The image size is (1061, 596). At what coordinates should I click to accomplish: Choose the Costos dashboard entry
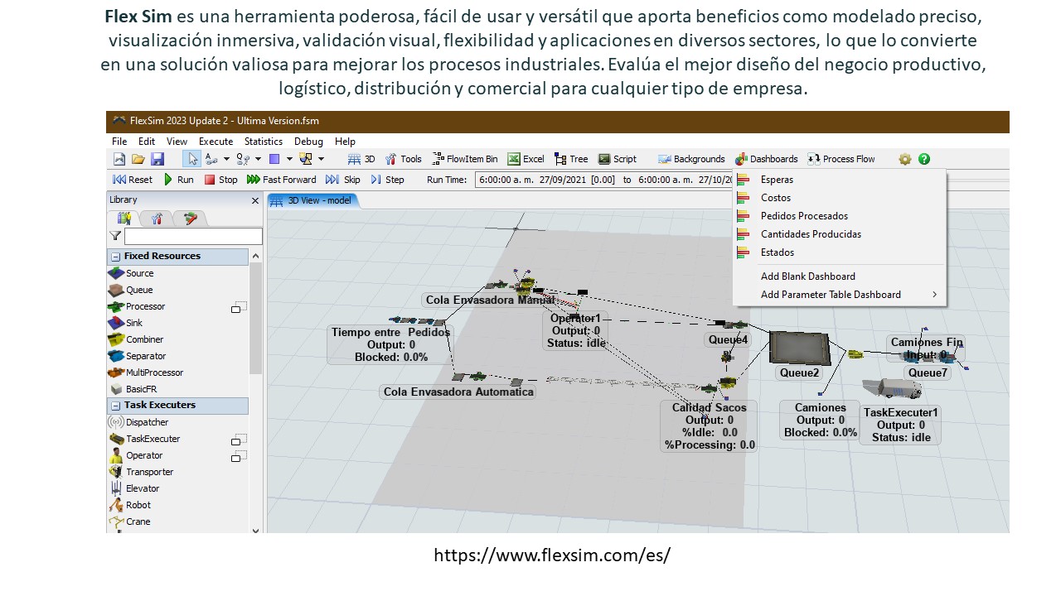point(839,198)
